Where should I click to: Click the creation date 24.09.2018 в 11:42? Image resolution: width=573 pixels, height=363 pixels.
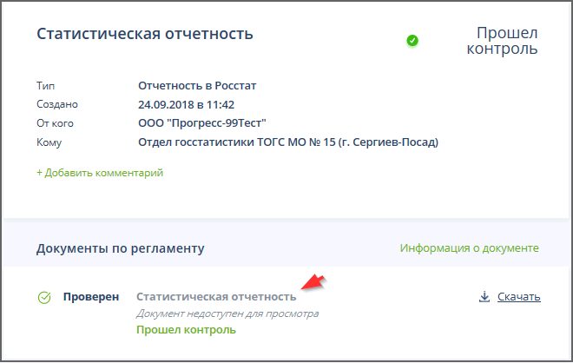(187, 104)
